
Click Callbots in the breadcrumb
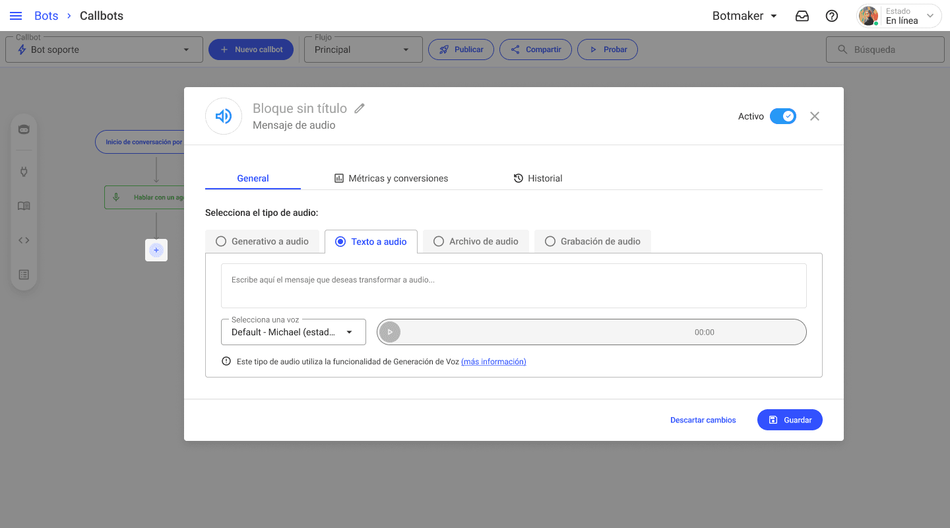[102, 16]
